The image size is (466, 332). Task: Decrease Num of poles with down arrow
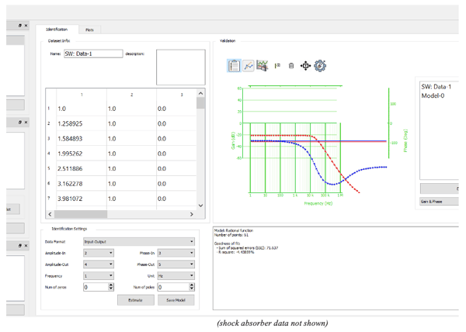(x=192, y=289)
